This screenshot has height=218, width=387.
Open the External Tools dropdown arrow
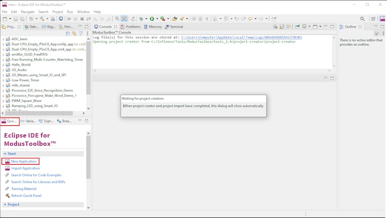(x=168, y=19)
